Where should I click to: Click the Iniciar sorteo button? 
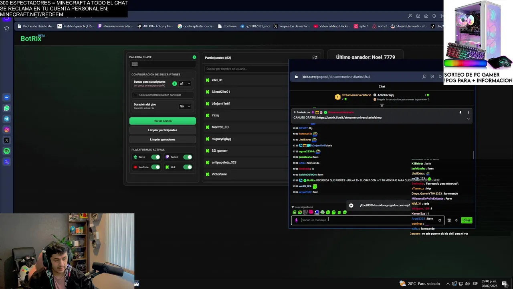163,121
